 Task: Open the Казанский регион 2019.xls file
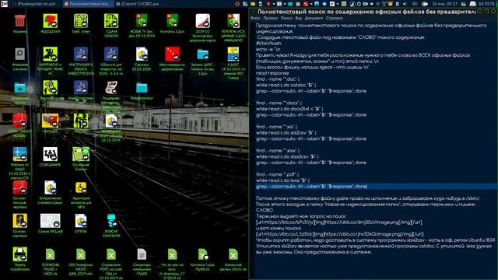pyautogui.click(x=233, y=254)
